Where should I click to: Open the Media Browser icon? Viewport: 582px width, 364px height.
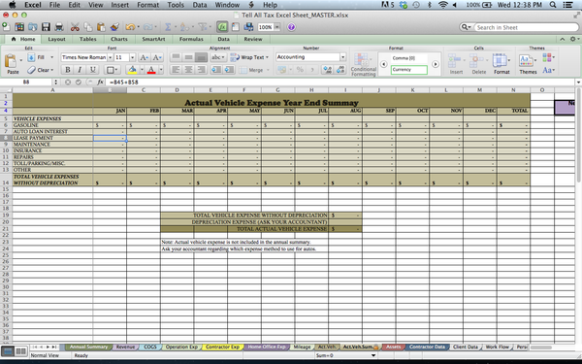248,27
